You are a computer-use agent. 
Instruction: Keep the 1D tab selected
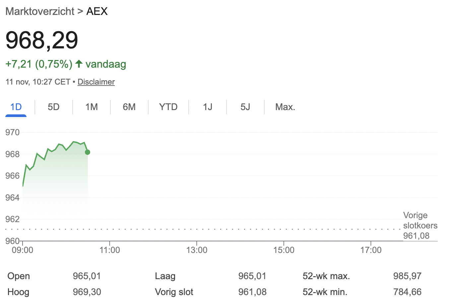16,107
